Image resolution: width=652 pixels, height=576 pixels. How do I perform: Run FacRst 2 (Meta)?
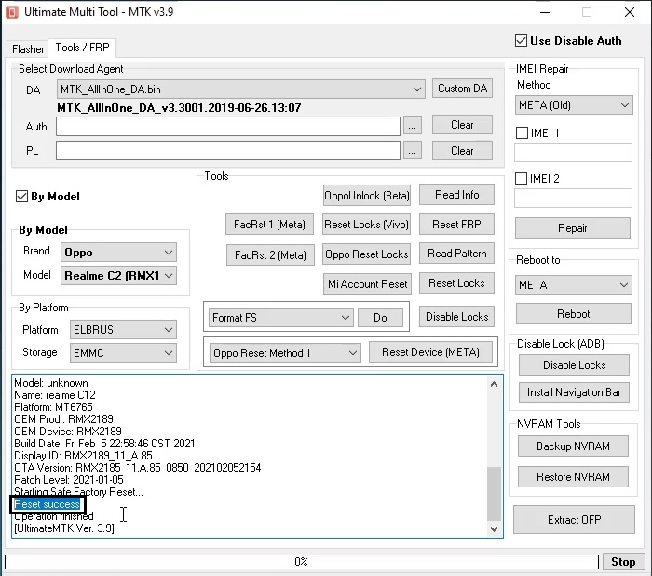(270, 254)
